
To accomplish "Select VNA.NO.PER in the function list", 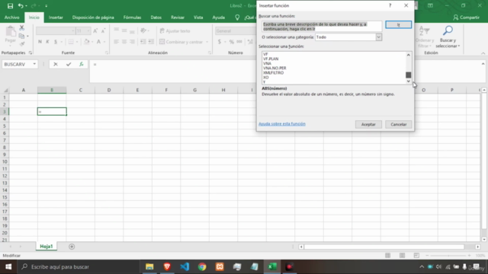I will click(x=274, y=68).
